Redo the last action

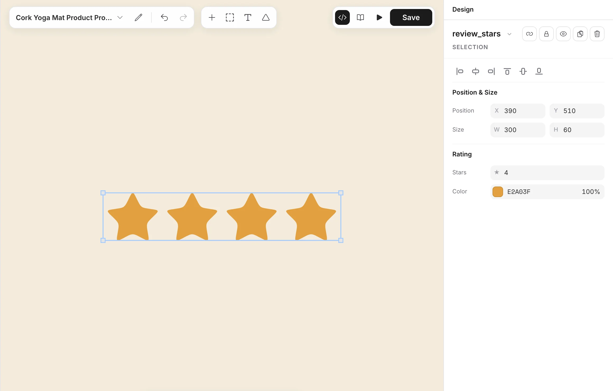(x=183, y=17)
